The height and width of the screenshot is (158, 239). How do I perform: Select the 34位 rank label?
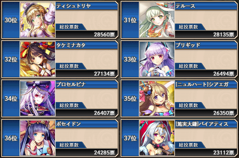[11, 99]
